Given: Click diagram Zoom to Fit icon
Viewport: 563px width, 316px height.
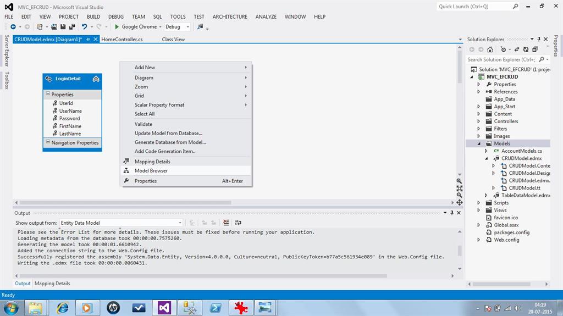Looking at the screenshot, I should pos(459,188).
